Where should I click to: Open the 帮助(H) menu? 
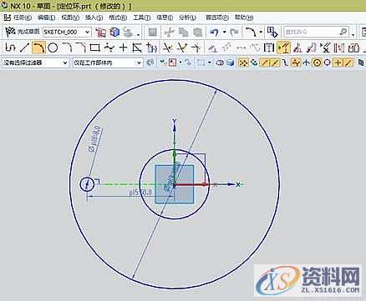pos(244,18)
